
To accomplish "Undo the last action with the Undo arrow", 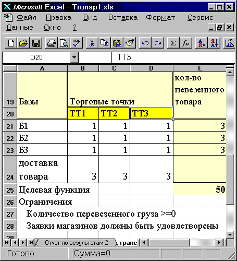I will pyautogui.click(x=145, y=43).
